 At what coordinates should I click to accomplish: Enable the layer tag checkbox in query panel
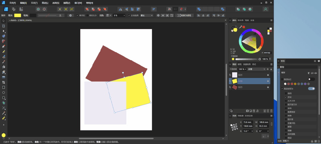[x=282, y=79]
